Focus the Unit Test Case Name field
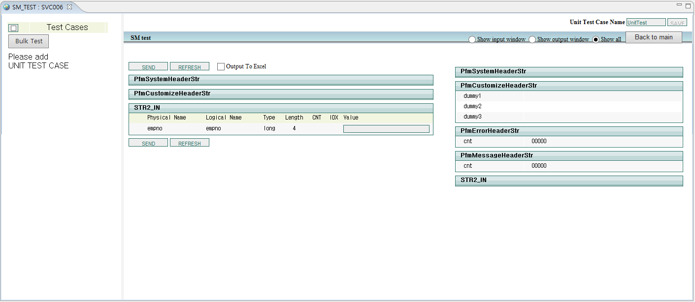The height and width of the screenshot is (302, 695). [x=645, y=23]
